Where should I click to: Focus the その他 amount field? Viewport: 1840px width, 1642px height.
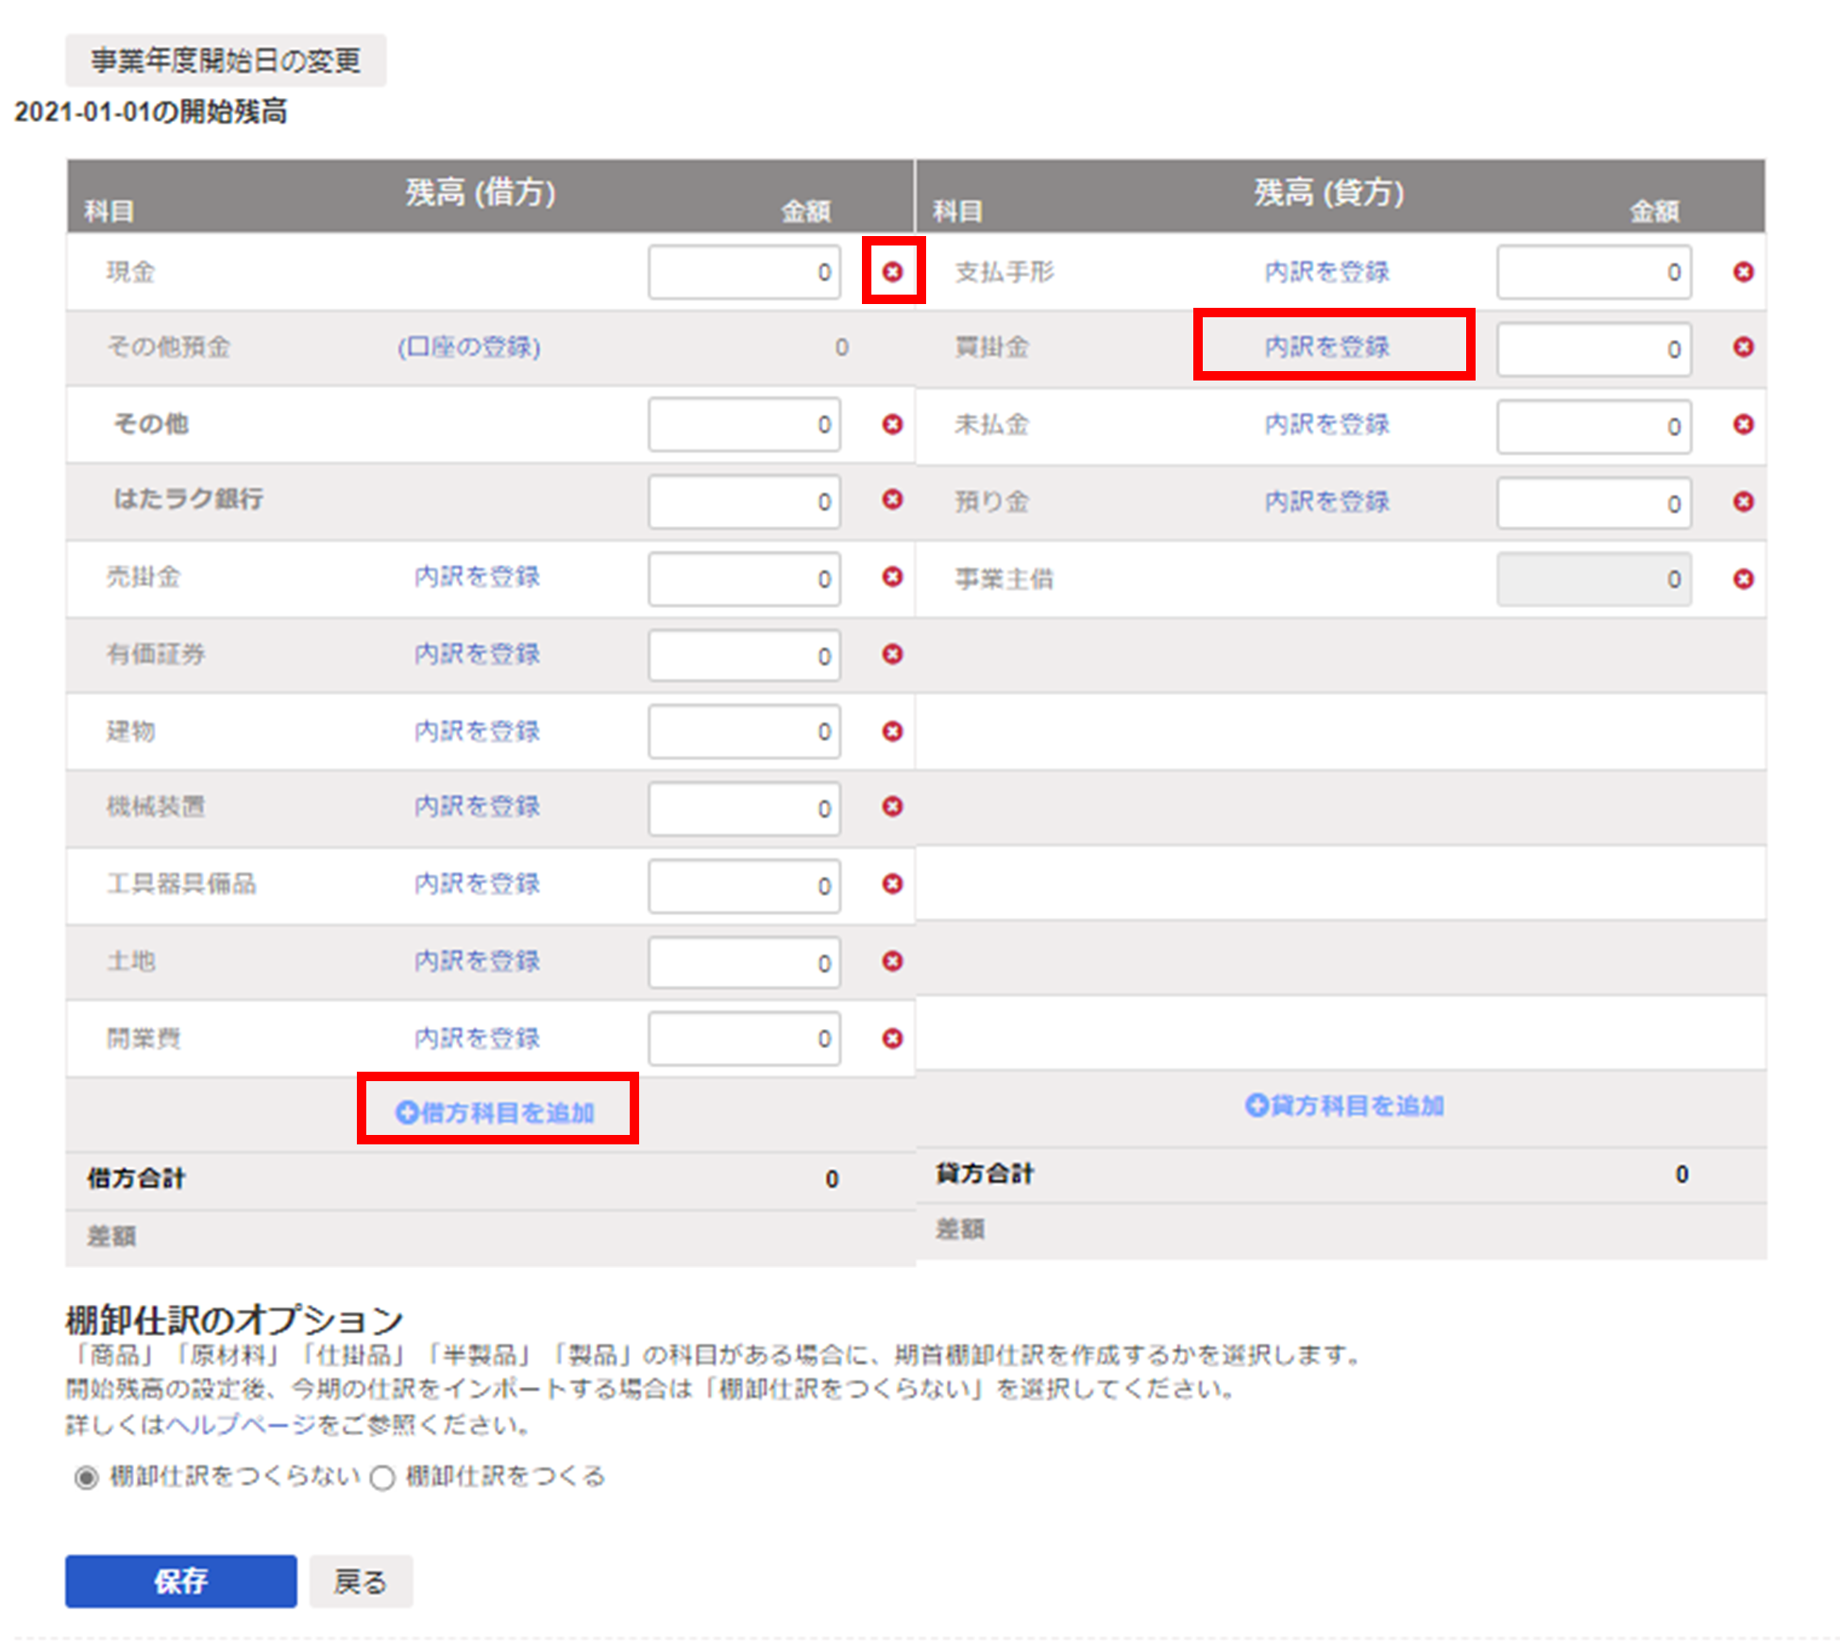[x=745, y=425]
